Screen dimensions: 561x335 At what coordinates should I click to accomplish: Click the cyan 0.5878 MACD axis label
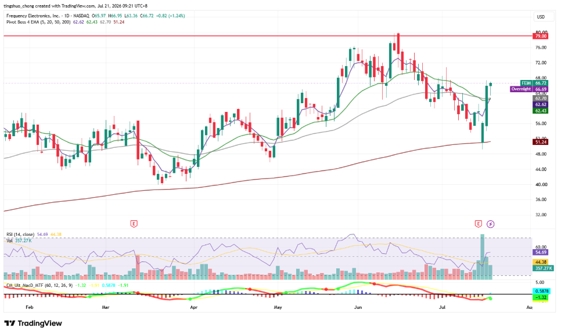coord(541,291)
